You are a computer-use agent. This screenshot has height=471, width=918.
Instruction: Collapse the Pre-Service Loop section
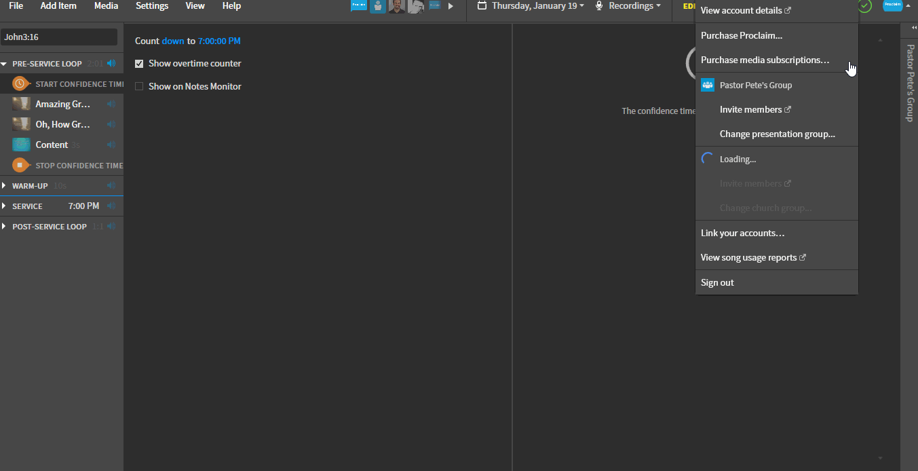[x=4, y=63]
